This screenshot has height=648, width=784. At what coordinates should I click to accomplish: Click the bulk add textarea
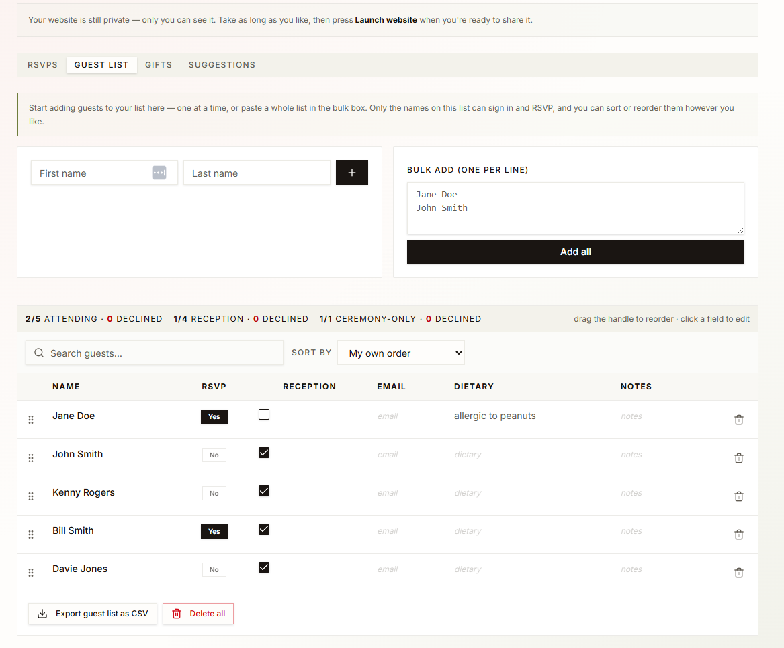[576, 208]
